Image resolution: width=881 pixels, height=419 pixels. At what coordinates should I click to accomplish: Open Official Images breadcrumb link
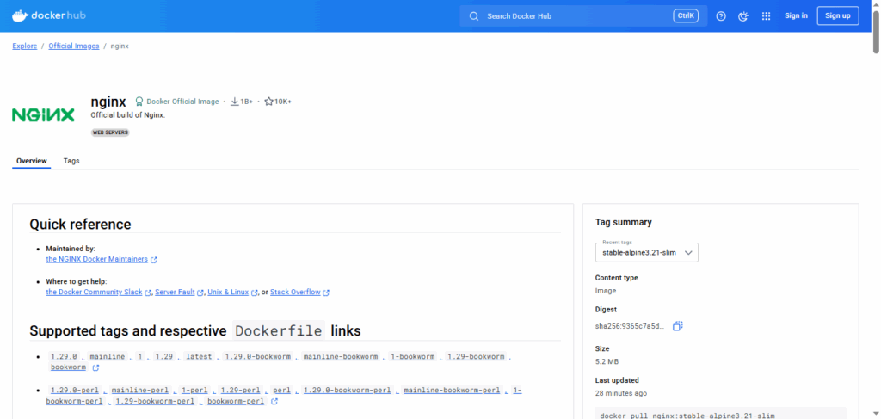point(73,46)
